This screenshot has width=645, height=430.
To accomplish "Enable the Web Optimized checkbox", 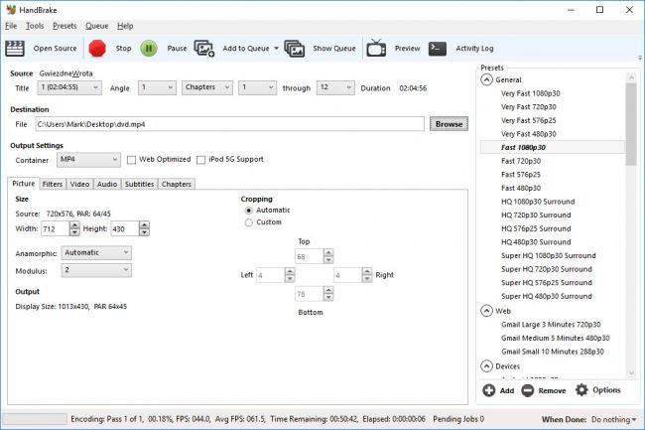I will coord(131,159).
